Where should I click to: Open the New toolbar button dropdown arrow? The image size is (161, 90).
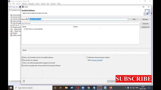pos(12,7)
